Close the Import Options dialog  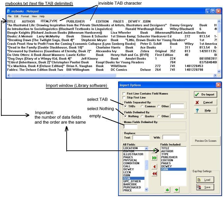pos(218,85)
